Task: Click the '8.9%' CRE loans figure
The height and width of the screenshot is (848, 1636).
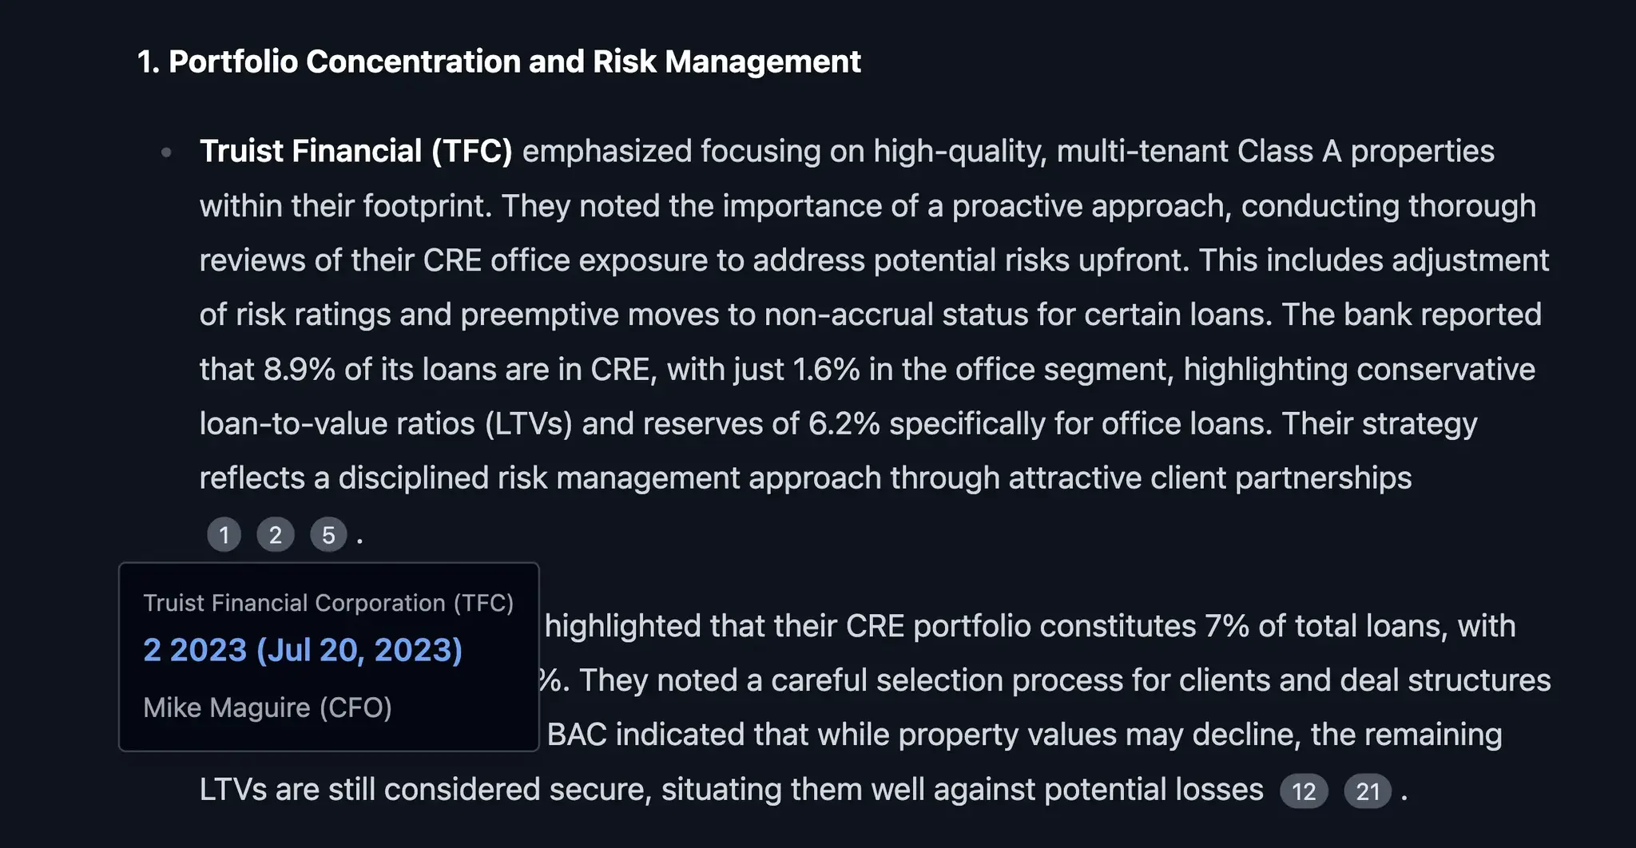Action: click(x=300, y=369)
